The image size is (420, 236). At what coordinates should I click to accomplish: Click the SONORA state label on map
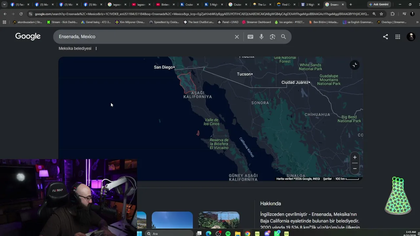(260, 103)
